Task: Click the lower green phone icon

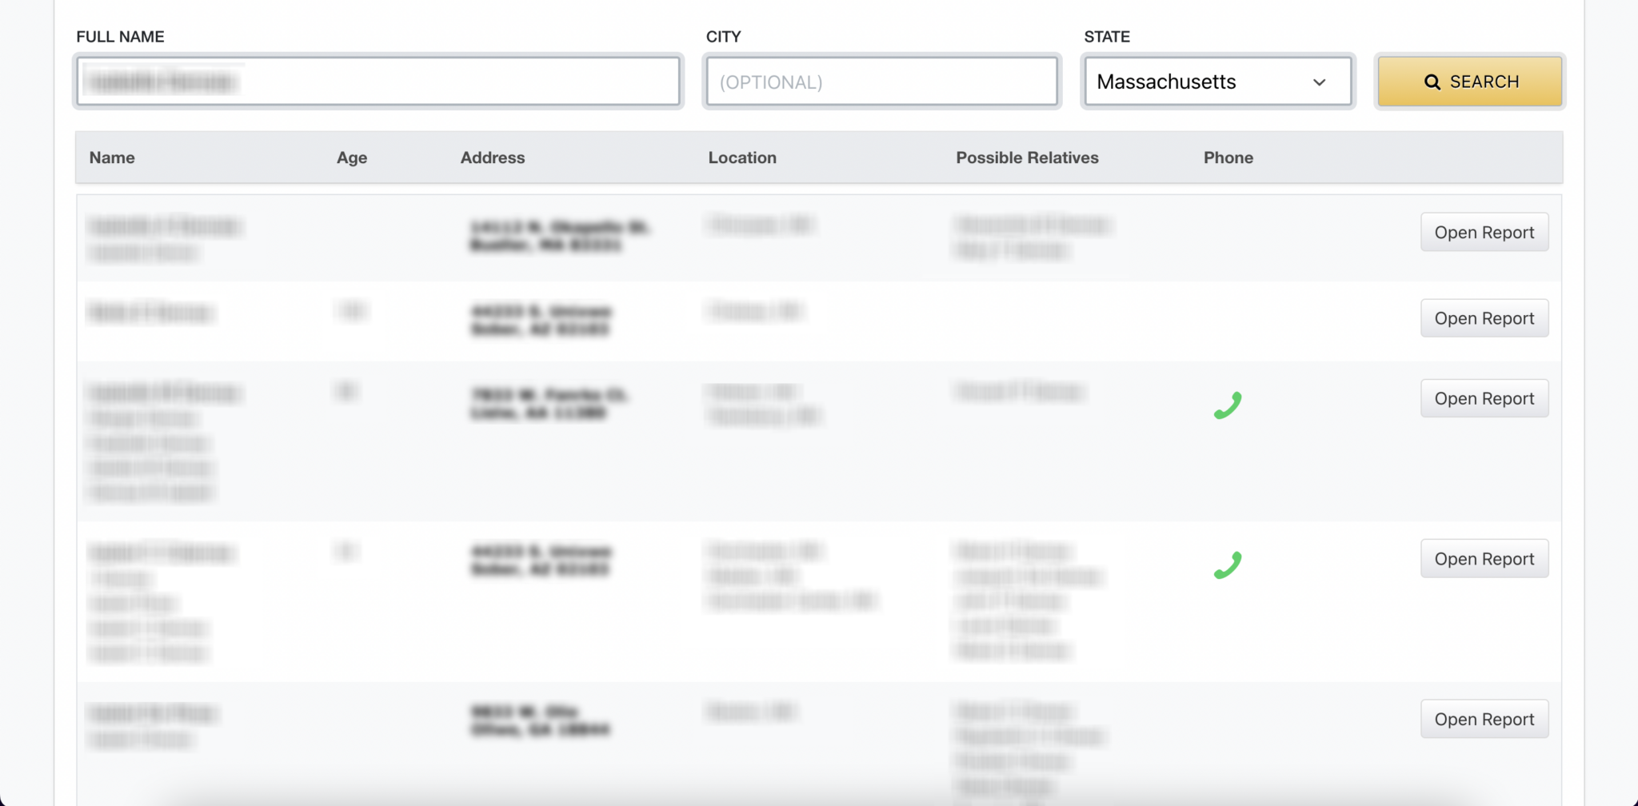Action: [x=1227, y=565]
